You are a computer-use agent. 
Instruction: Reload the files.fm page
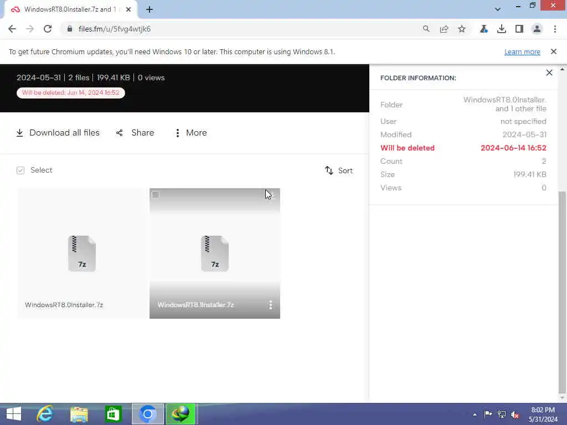(48, 29)
